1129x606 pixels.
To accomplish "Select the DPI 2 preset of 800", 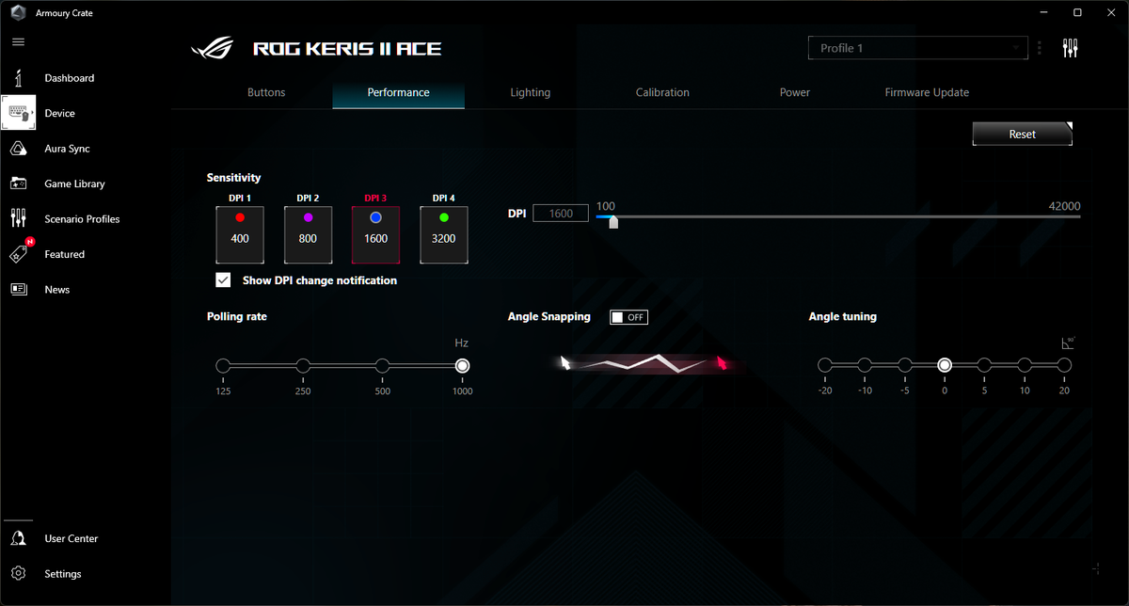I will 308,235.
